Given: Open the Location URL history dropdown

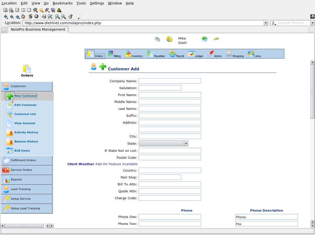Looking at the screenshot, I should point(266,23).
